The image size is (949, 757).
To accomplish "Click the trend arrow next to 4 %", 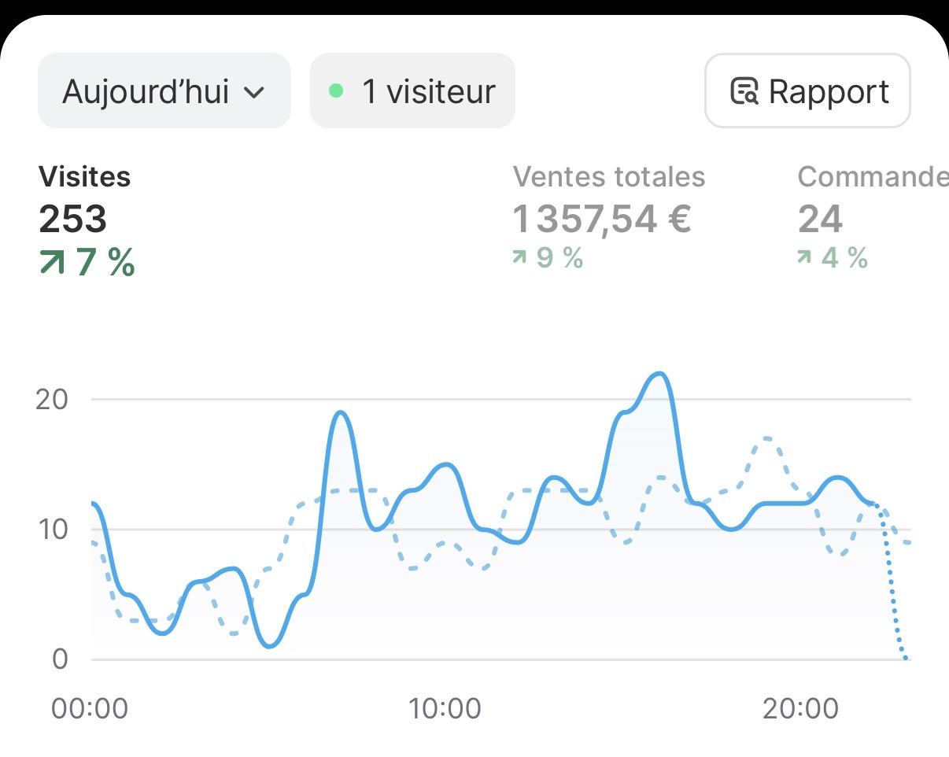I will tap(805, 256).
